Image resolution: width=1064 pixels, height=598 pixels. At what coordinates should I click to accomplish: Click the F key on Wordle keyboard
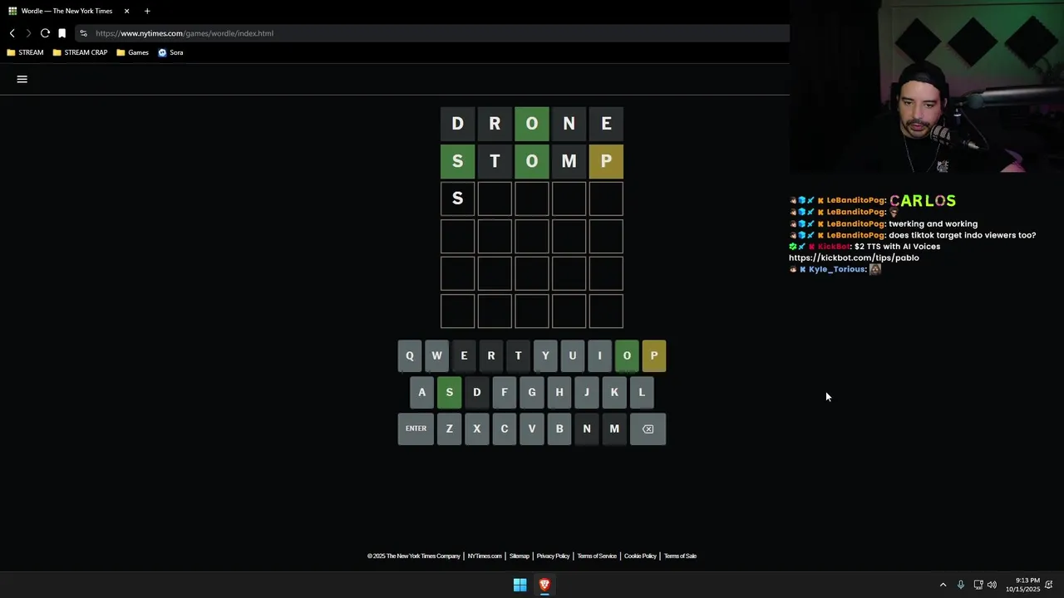tap(504, 392)
